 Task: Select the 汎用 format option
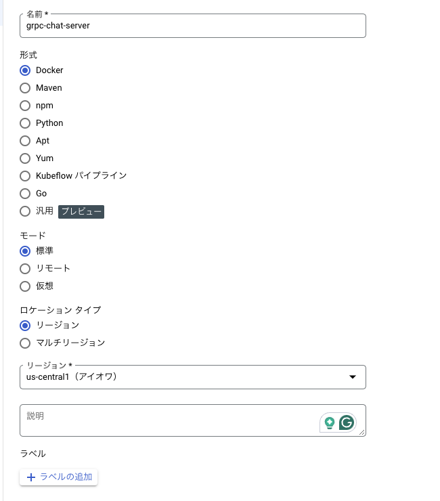tap(25, 211)
